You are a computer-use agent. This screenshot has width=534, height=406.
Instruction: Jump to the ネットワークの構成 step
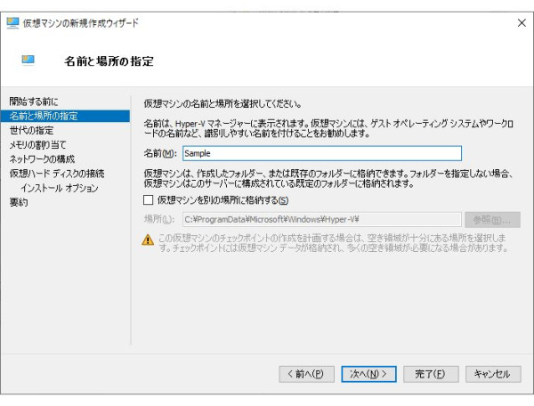click(42, 158)
